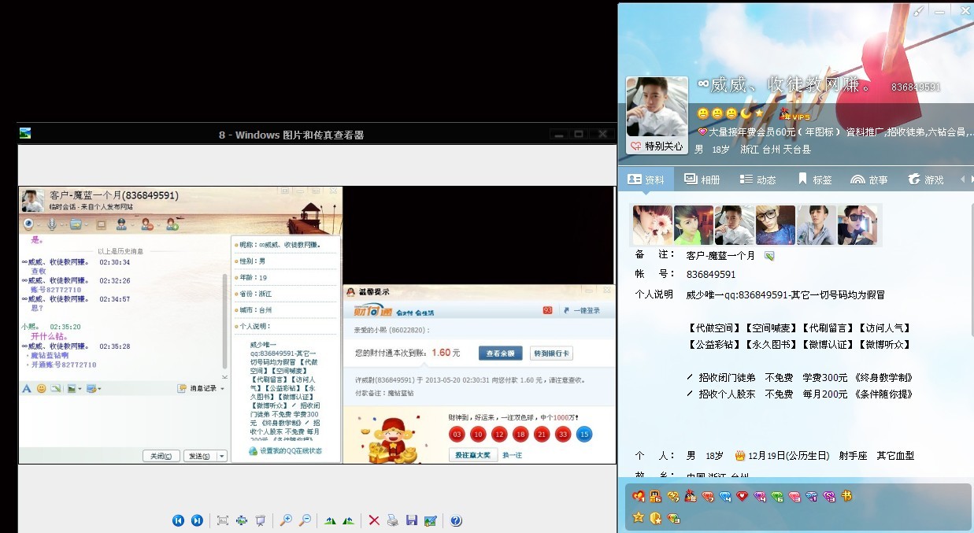Open the 相册 album tab
This screenshot has width=974, height=533.
[x=702, y=180]
